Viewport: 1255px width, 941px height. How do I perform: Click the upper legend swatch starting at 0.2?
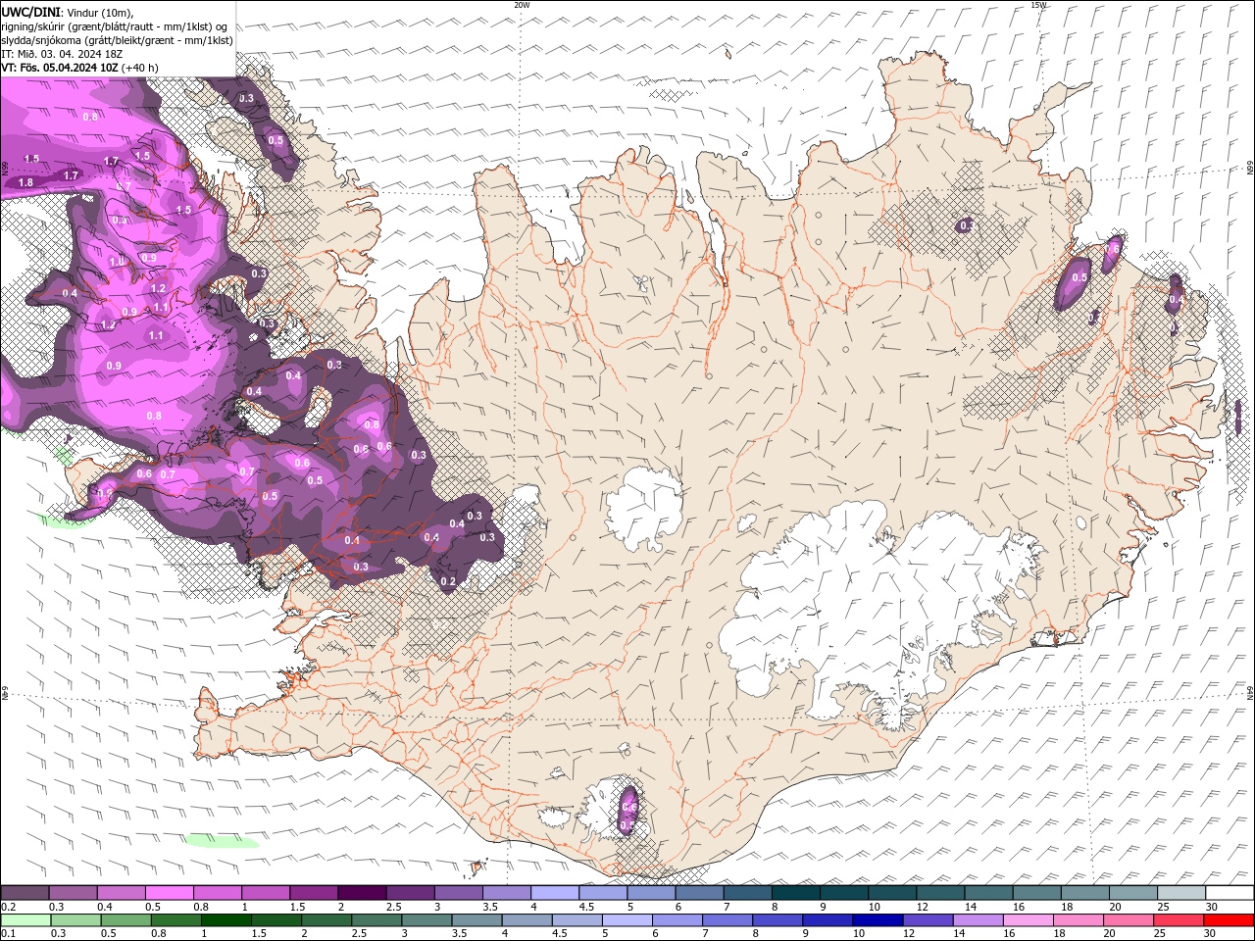25,893
